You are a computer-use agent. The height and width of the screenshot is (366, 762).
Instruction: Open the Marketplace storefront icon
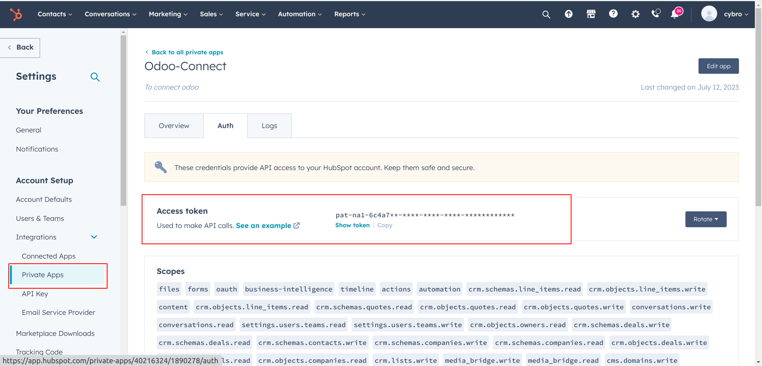point(591,14)
